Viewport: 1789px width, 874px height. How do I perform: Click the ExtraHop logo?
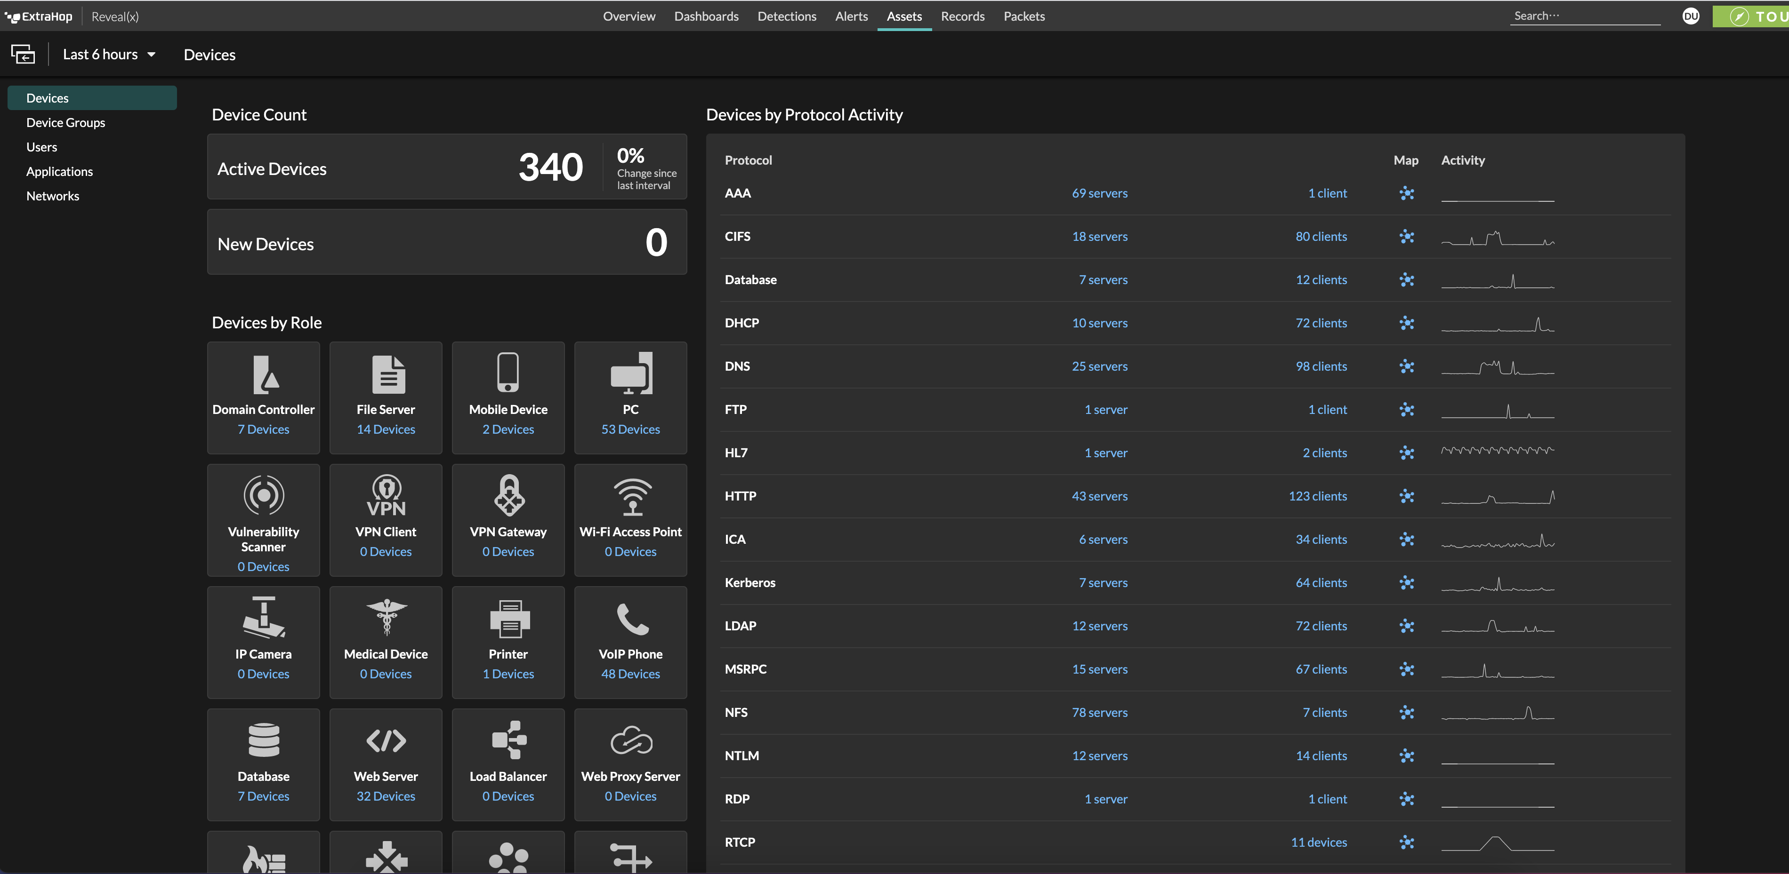point(38,16)
